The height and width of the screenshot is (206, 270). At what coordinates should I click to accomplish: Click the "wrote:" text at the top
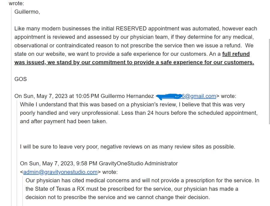coord(16,4)
